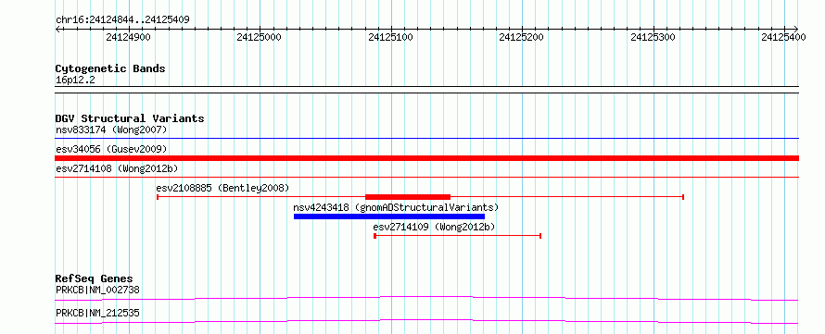
Task: Click the PRKCB|NM_002738 gene label
Action: [x=97, y=290]
